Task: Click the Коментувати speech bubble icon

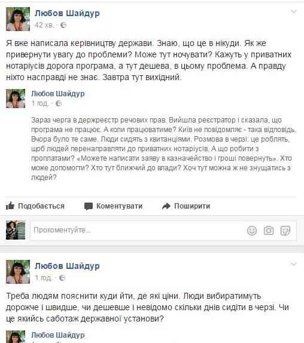Action: [x=89, y=206]
